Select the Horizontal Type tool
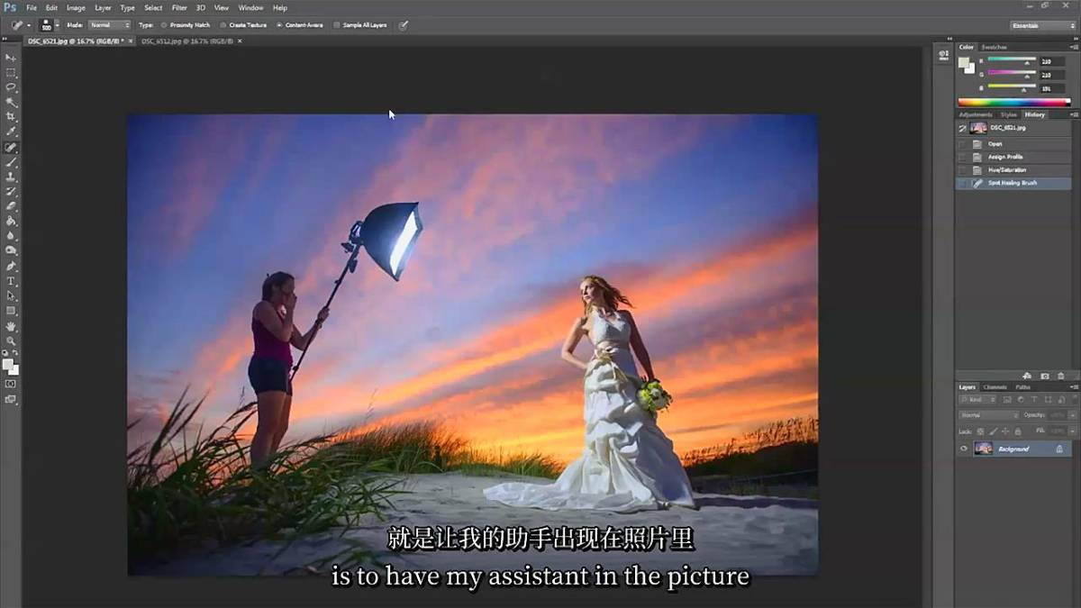This screenshot has height=608, width=1081. coord(11,281)
